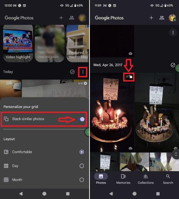Open the cake photo on the right

tap(157, 112)
